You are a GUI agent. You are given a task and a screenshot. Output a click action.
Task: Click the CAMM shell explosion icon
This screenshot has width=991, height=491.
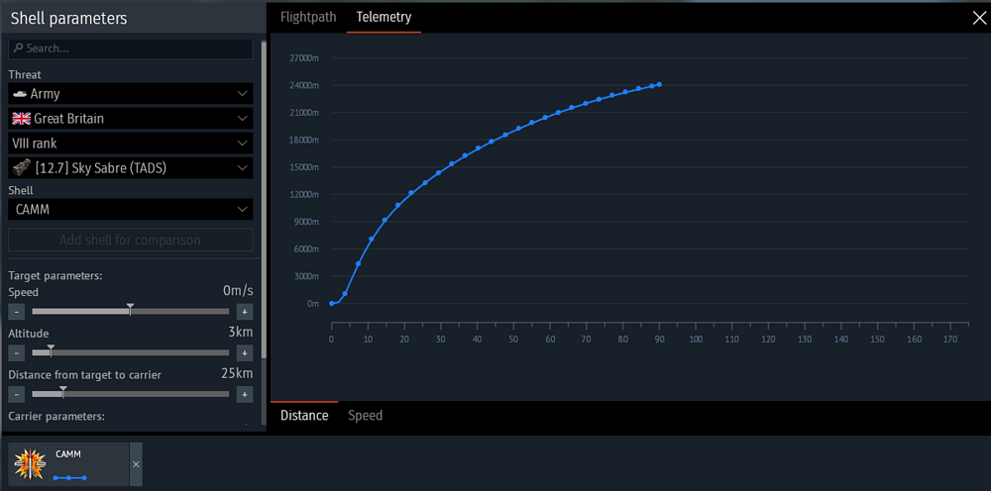tap(30, 464)
